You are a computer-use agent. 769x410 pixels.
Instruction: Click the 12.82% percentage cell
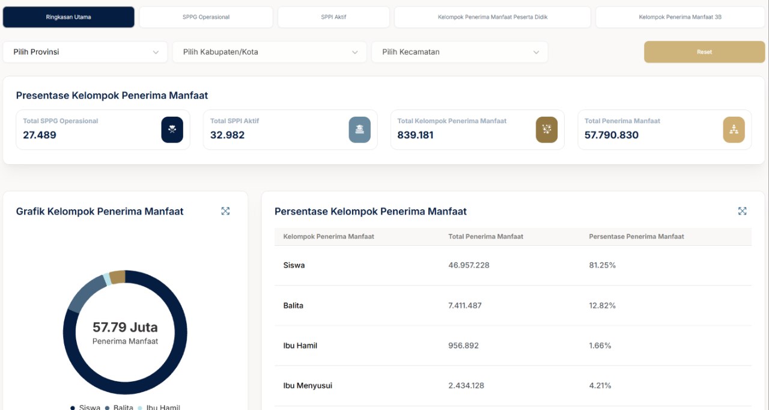coord(602,305)
